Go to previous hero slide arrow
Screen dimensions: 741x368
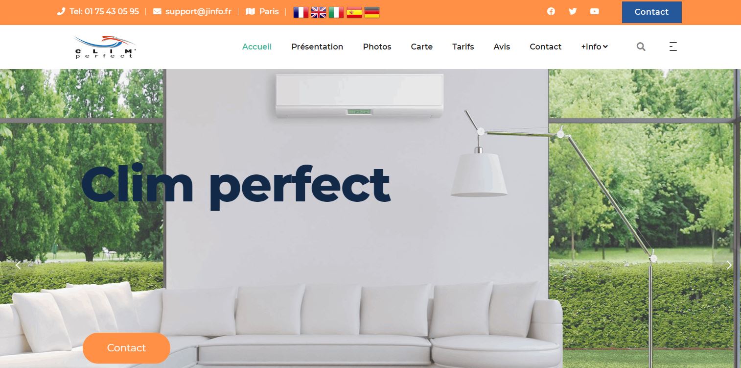(x=18, y=265)
